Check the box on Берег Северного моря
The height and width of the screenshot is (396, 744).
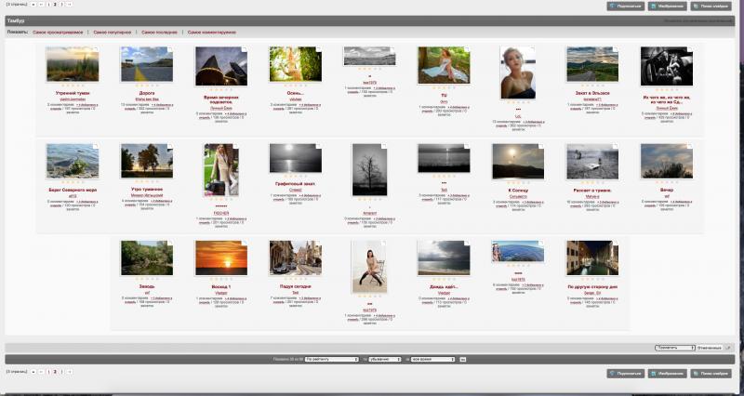tap(96, 146)
